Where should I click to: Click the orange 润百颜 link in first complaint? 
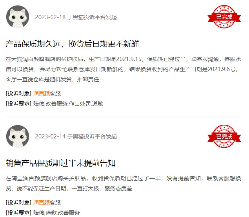point(42,93)
